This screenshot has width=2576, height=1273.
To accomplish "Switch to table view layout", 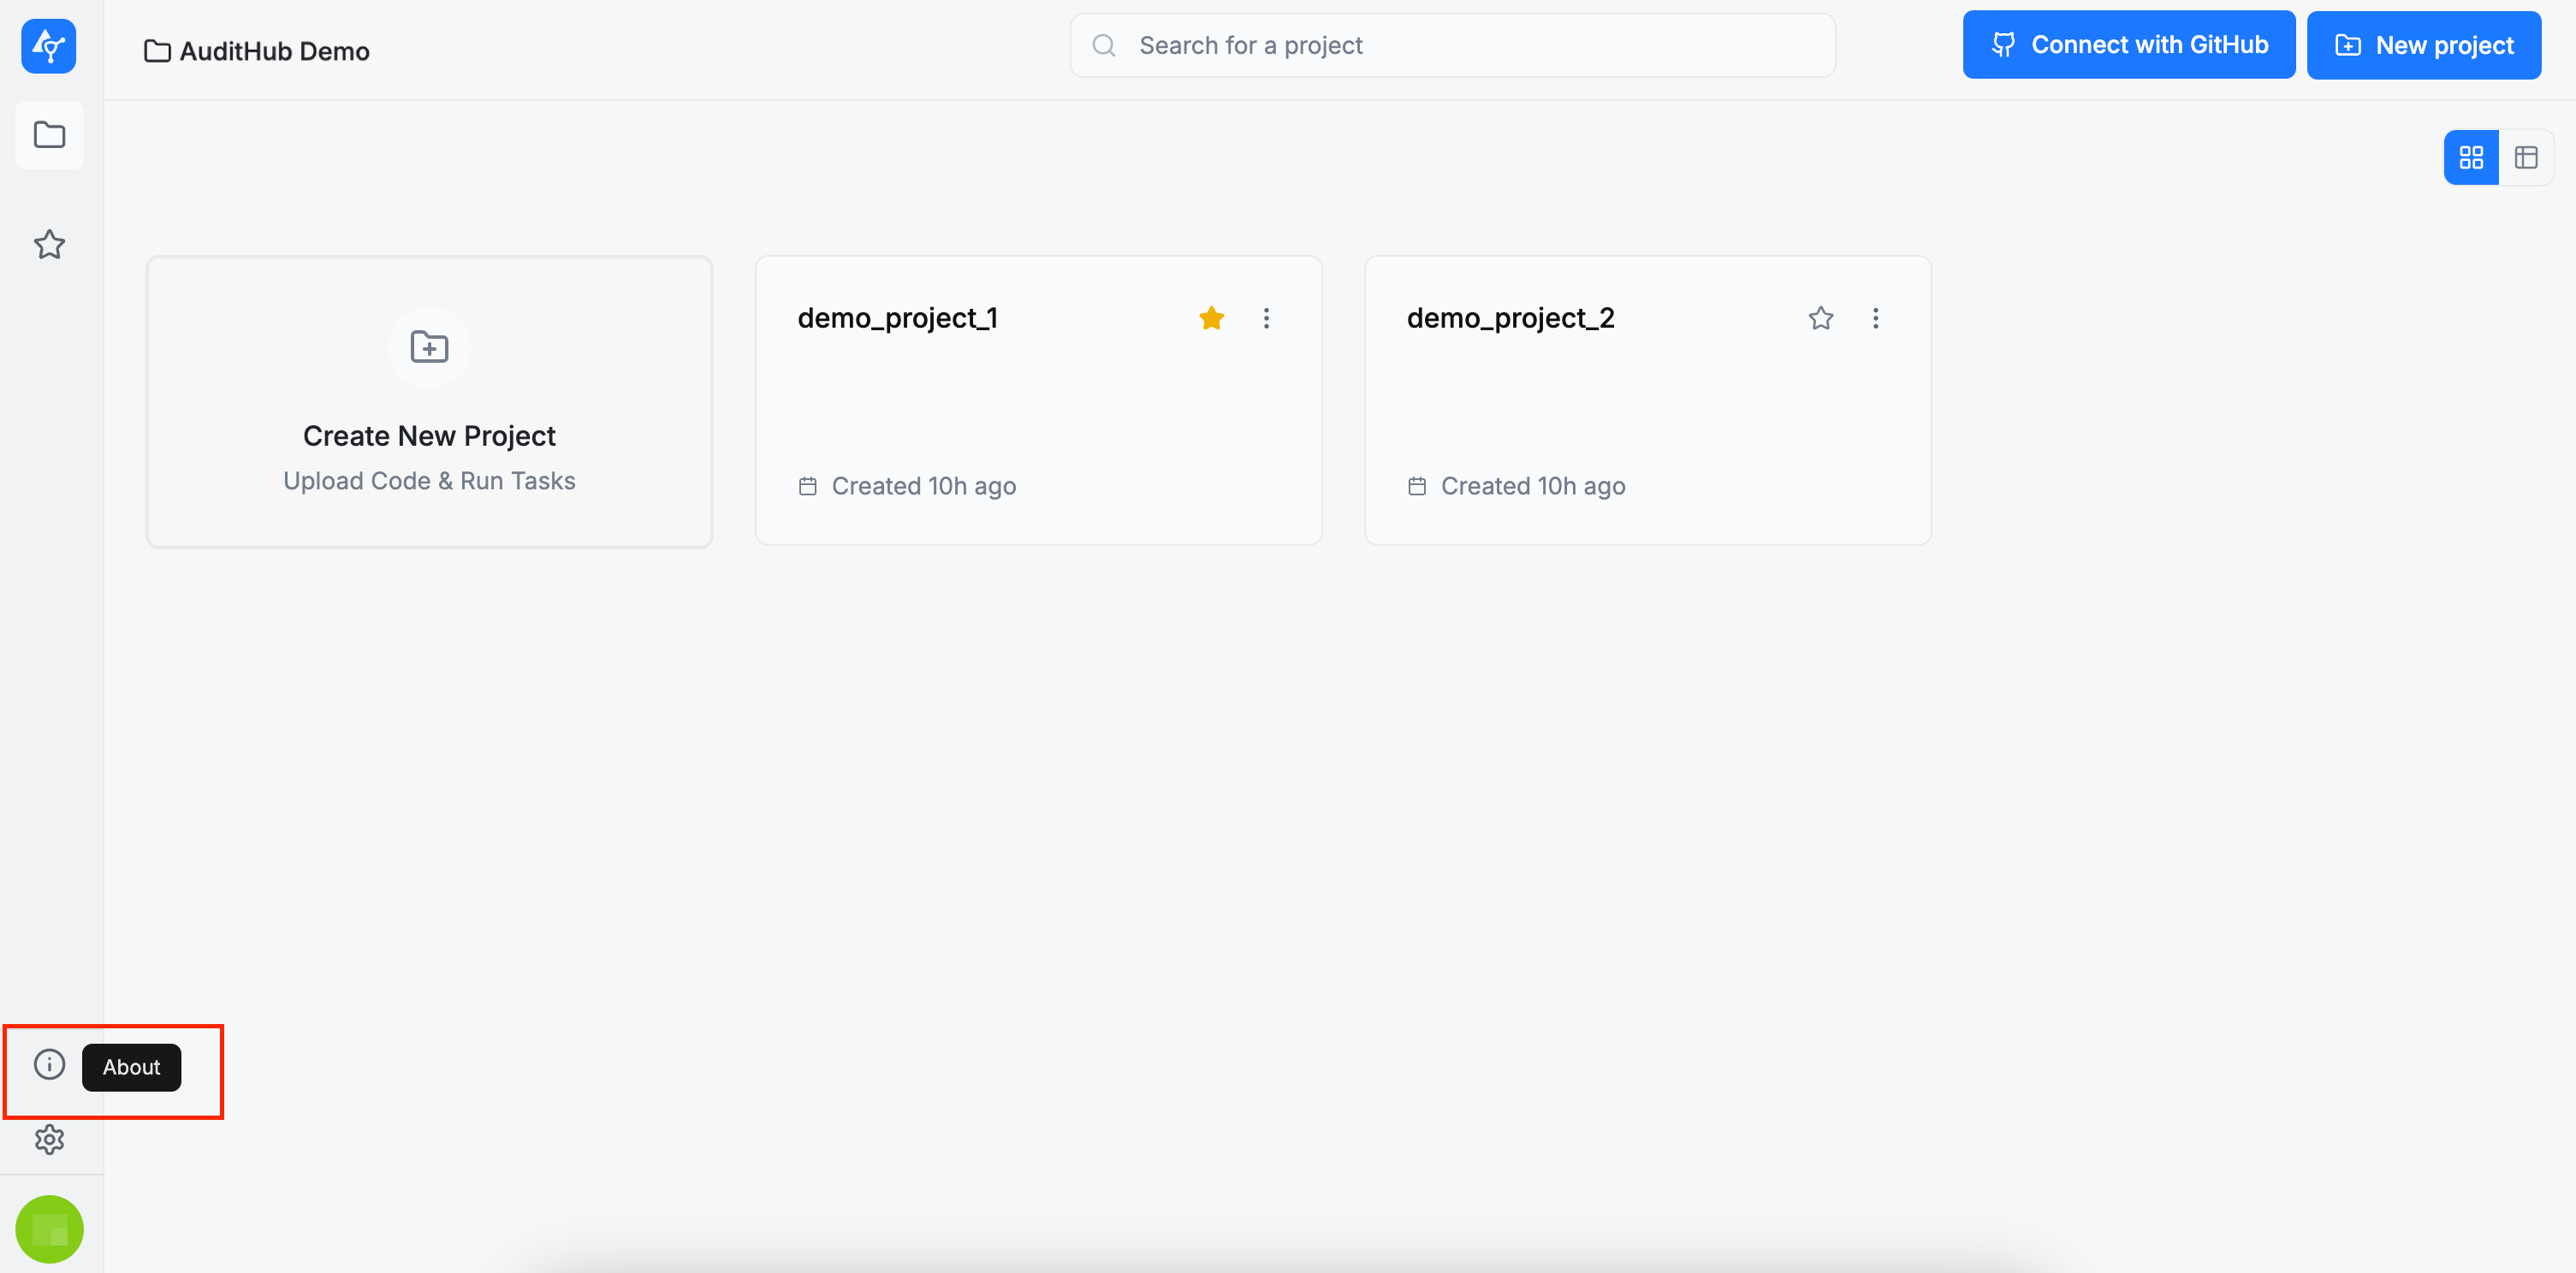I will 2525,157.
